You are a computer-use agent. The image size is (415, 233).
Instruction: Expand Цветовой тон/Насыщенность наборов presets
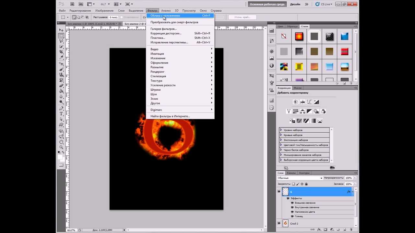(x=281, y=145)
